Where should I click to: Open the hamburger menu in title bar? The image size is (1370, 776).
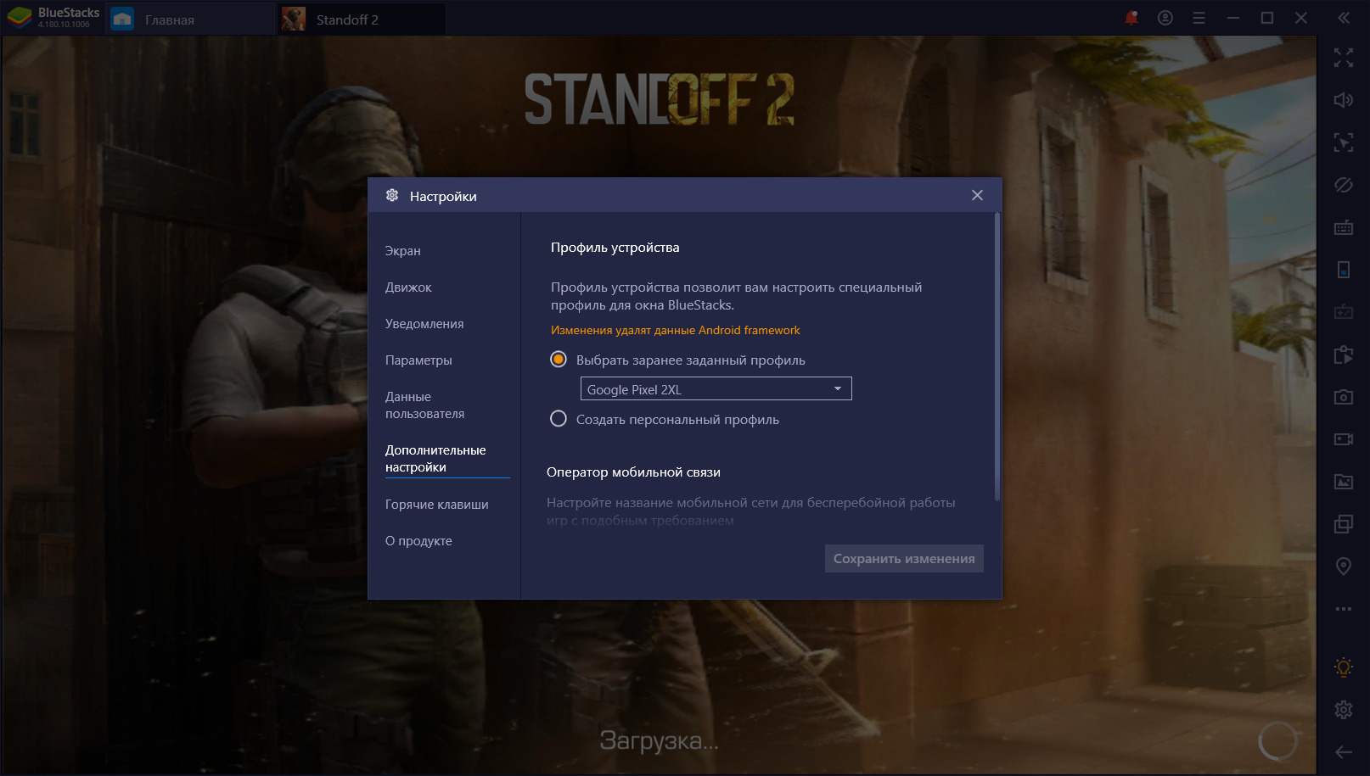click(x=1199, y=18)
